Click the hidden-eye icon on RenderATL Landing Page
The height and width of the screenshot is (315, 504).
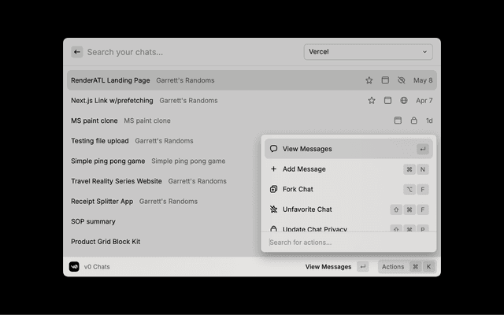(402, 80)
